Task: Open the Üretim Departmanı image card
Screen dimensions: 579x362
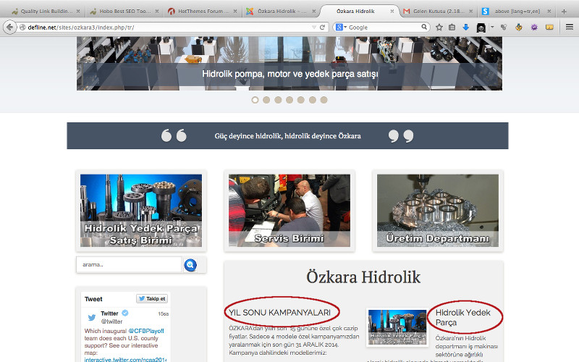Action: (438, 211)
